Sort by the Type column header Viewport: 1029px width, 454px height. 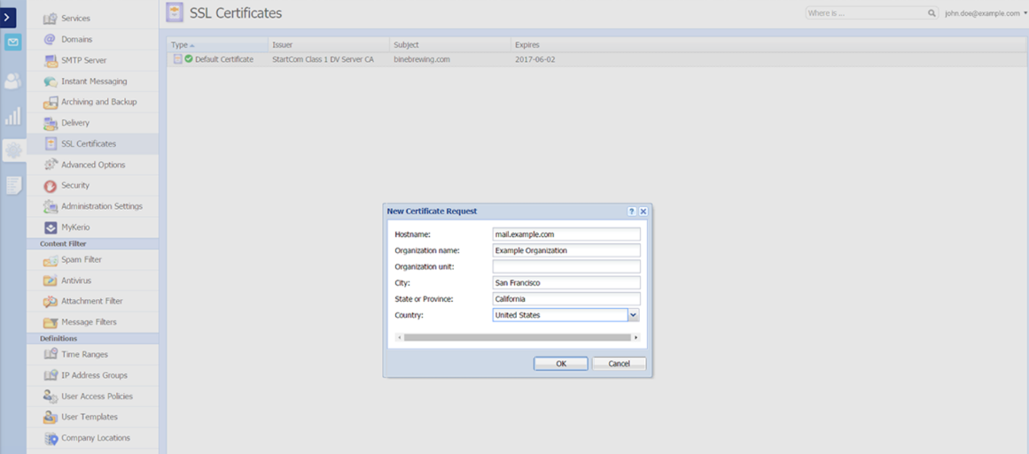217,45
